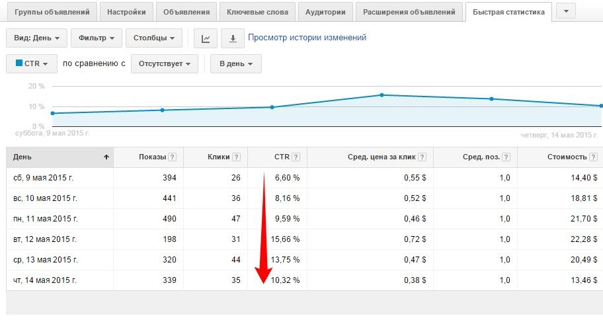The height and width of the screenshot is (320, 603).
Task: Open help icon next to Показы
Action: (173, 157)
